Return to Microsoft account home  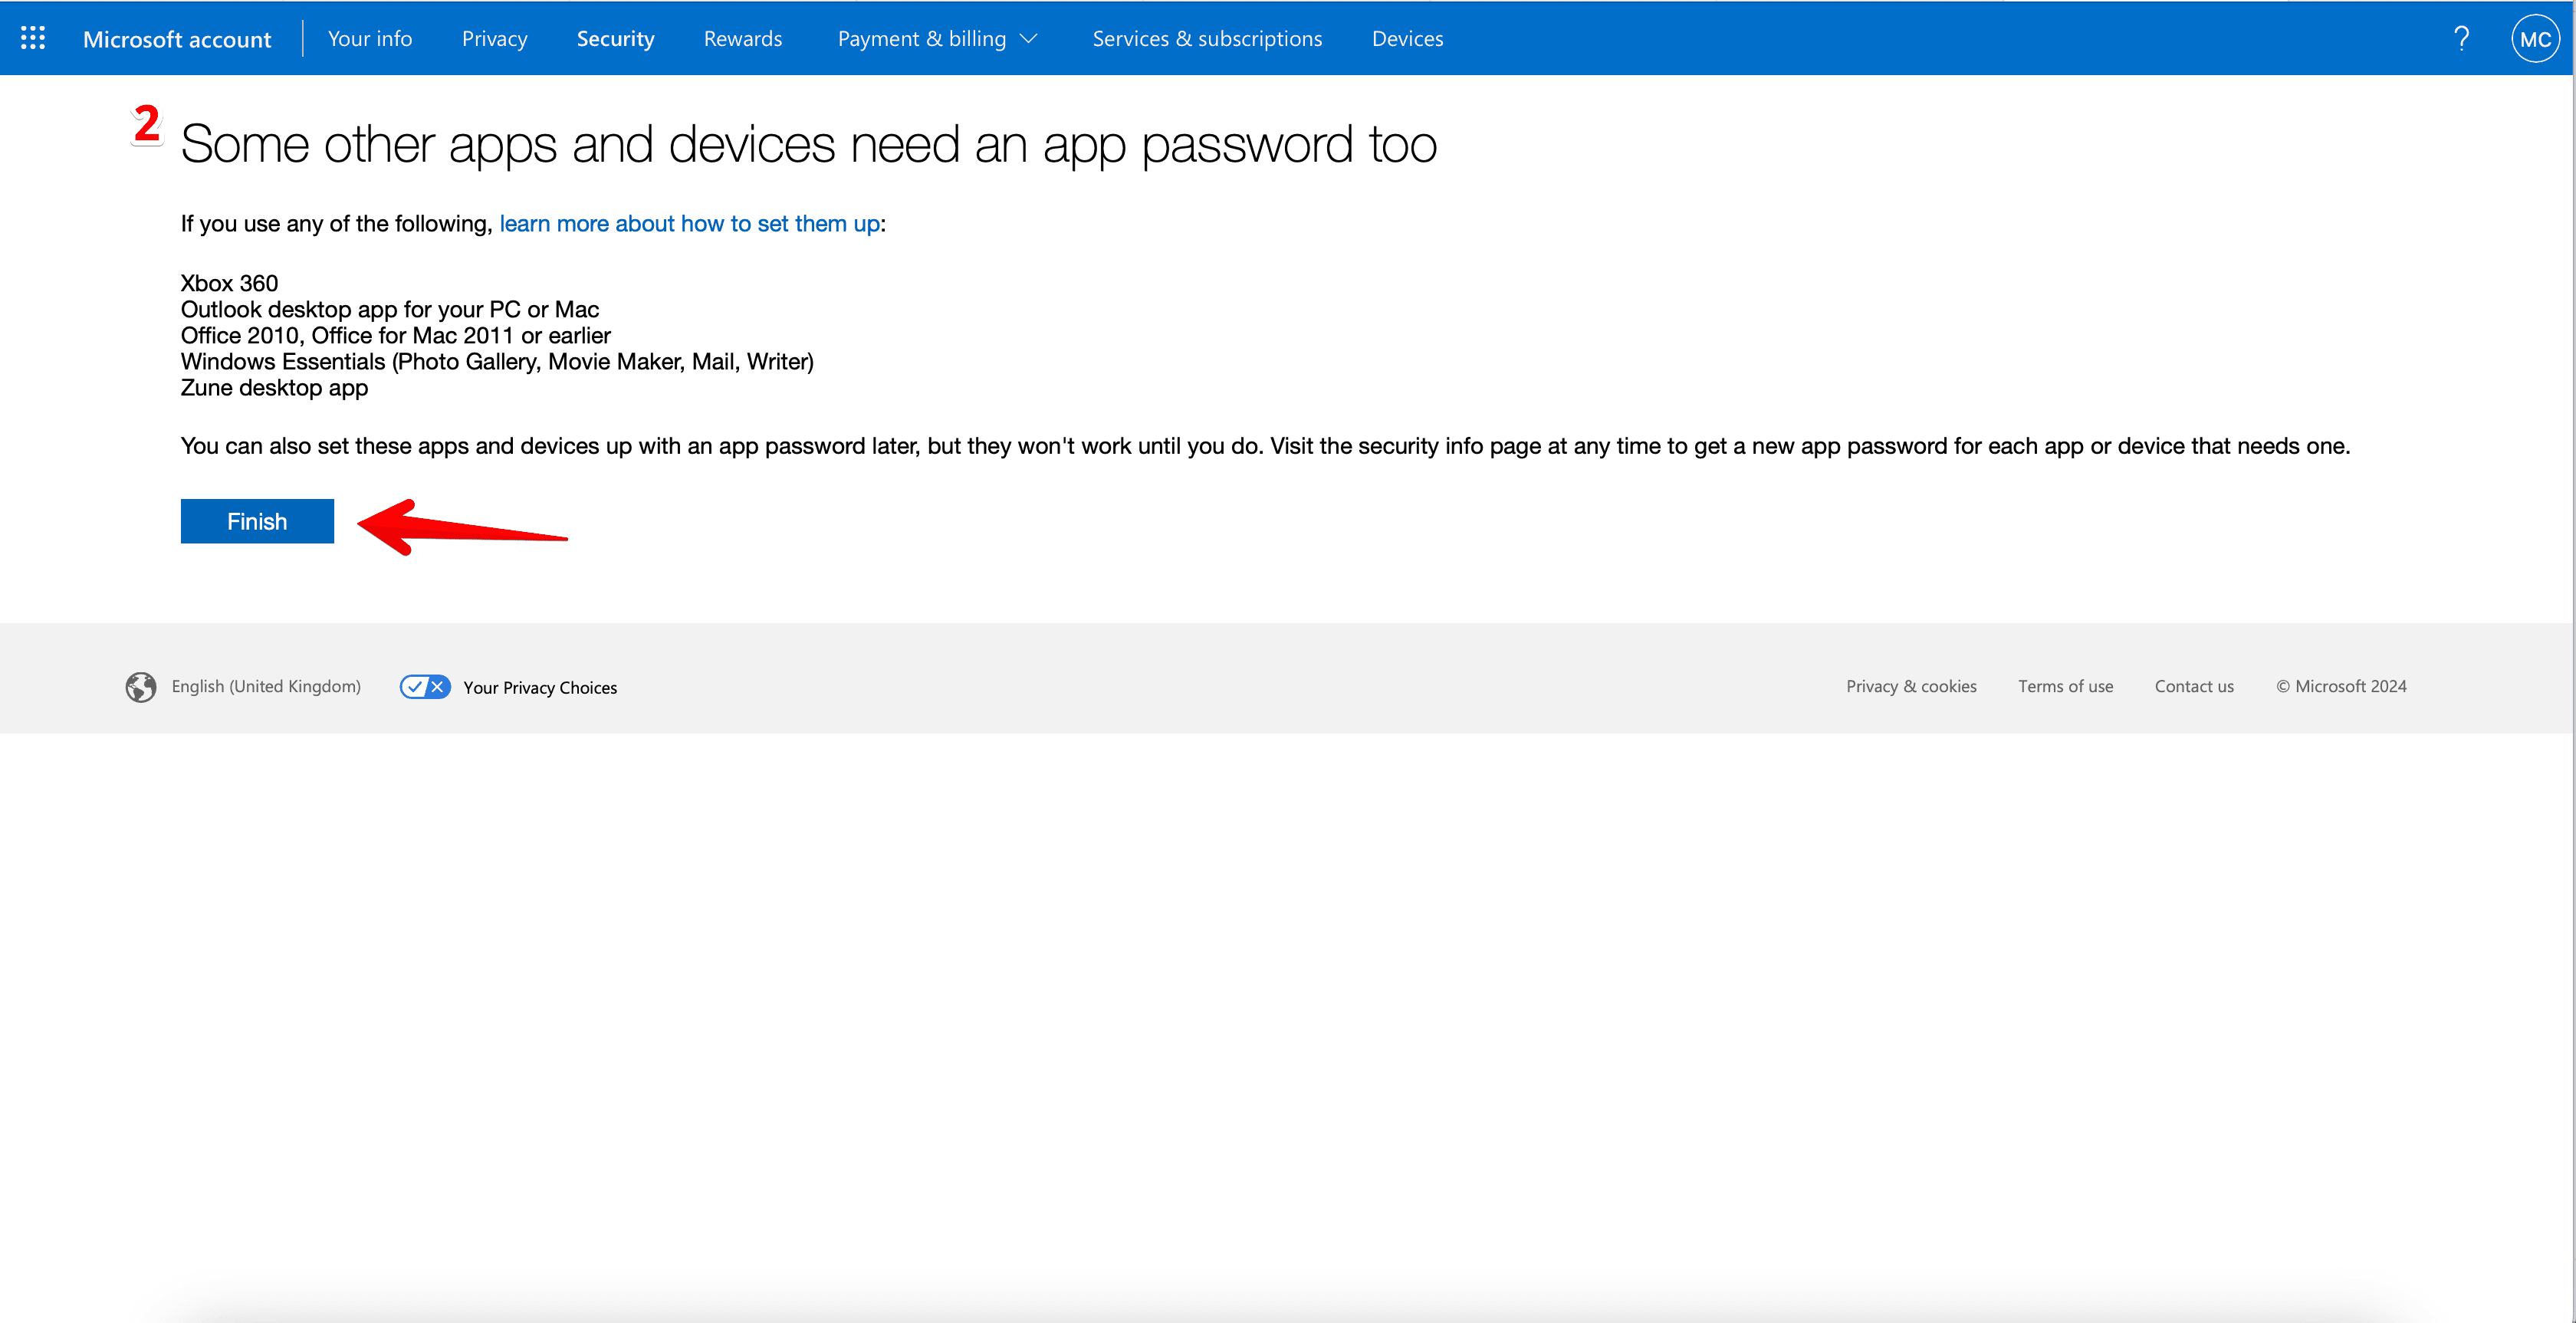[x=177, y=38]
